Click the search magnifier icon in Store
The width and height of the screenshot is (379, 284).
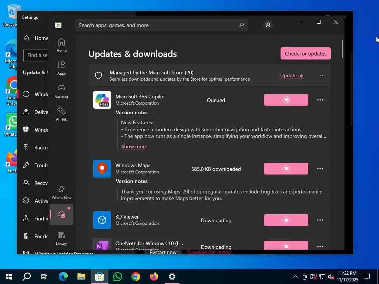coord(241,25)
